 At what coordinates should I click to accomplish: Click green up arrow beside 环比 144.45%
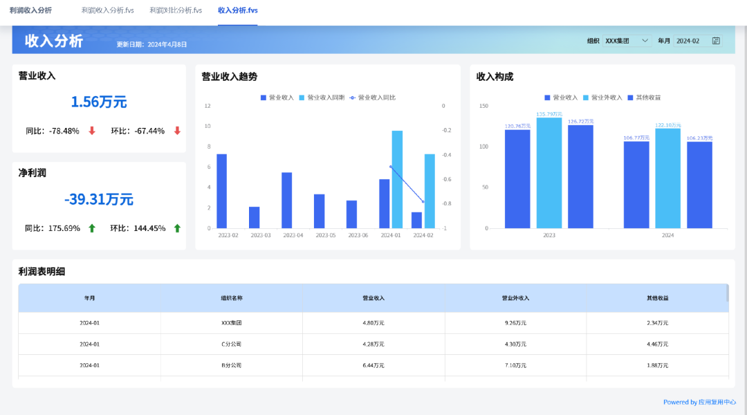[177, 228]
